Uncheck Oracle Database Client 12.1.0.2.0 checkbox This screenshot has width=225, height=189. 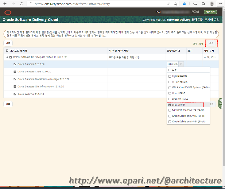[15, 72]
